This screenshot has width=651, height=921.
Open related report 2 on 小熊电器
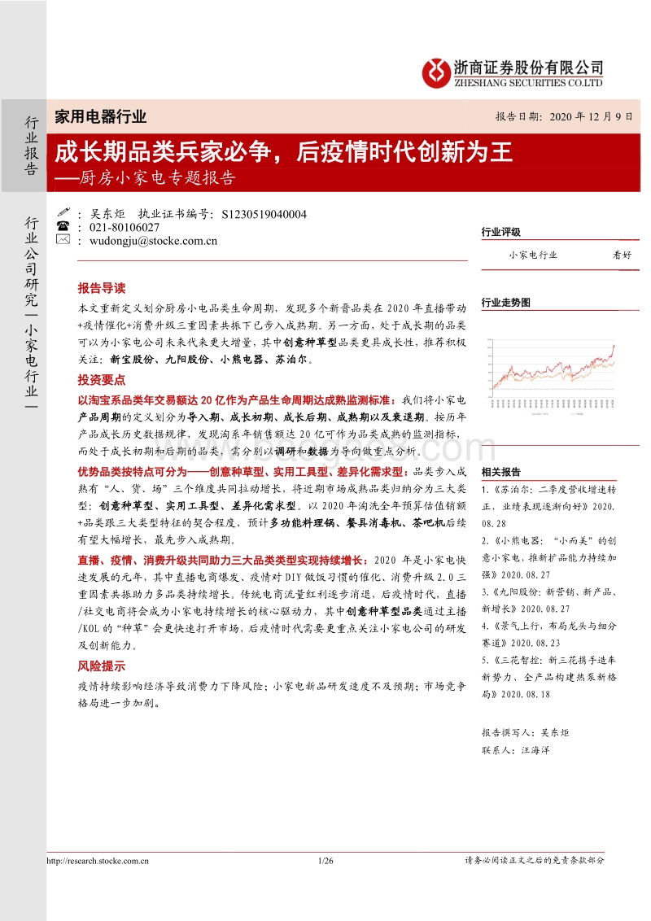[x=548, y=557]
